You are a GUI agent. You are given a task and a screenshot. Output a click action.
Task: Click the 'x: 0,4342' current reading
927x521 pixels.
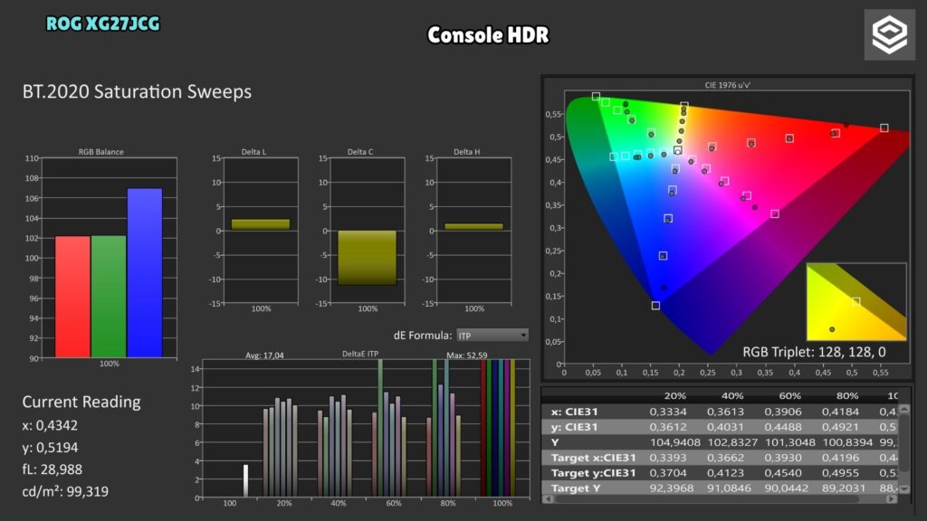50,425
